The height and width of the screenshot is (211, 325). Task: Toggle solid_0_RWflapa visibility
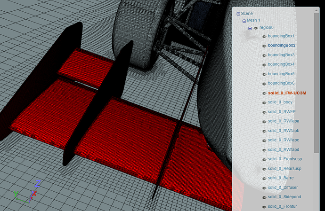(x=264, y=122)
